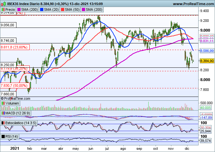Select the SMA (50) legend label
215x152 pixels.
(x=72, y=9)
